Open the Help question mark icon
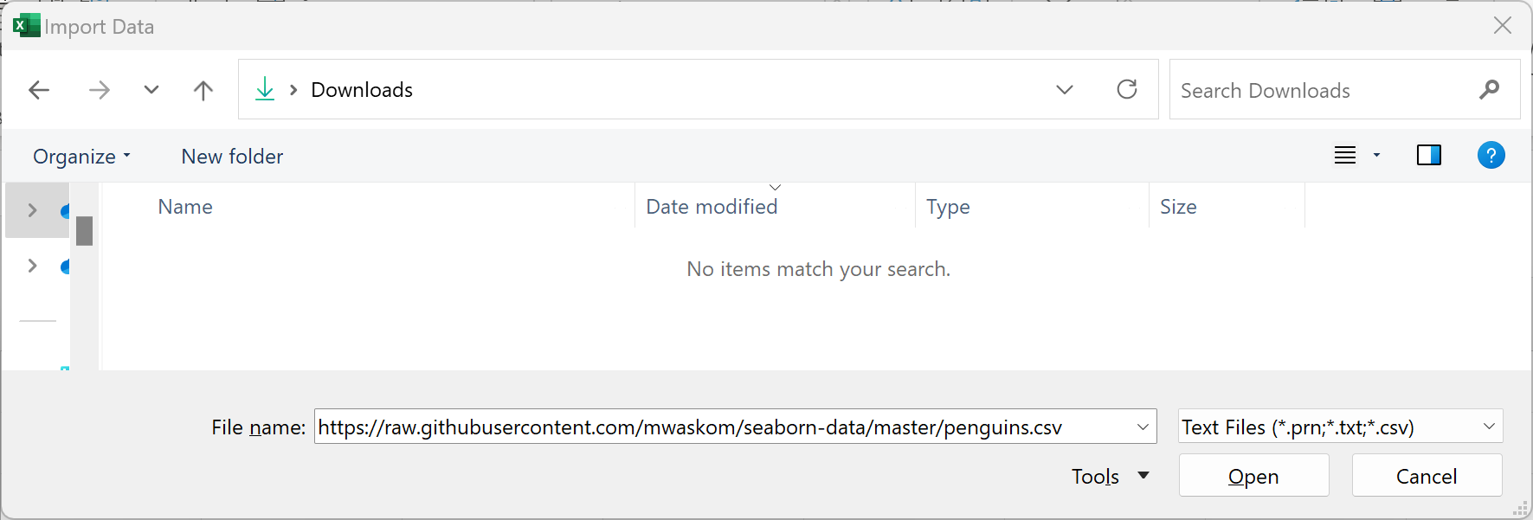Viewport: 1533px width, 520px height. pyautogui.click(x=1491, y=156)
